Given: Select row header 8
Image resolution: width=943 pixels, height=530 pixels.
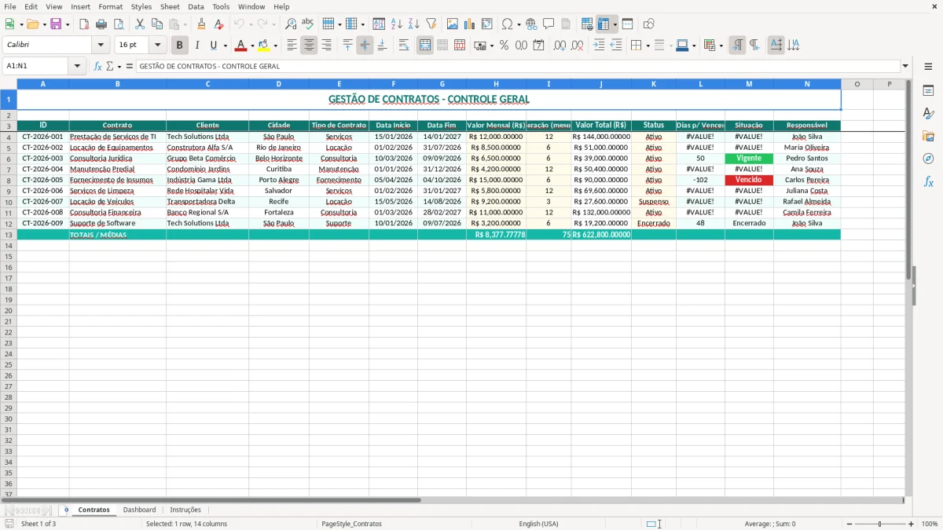Looking at the screenshot, I should [9, 180].
